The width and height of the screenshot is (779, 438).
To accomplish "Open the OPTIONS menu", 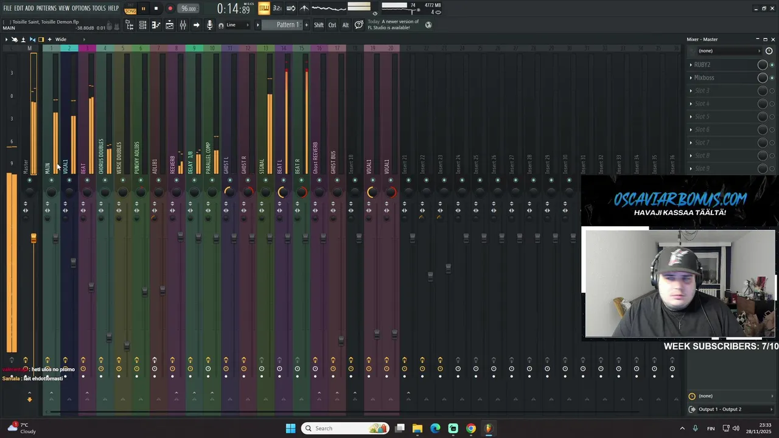I will (x=81, y=9).
